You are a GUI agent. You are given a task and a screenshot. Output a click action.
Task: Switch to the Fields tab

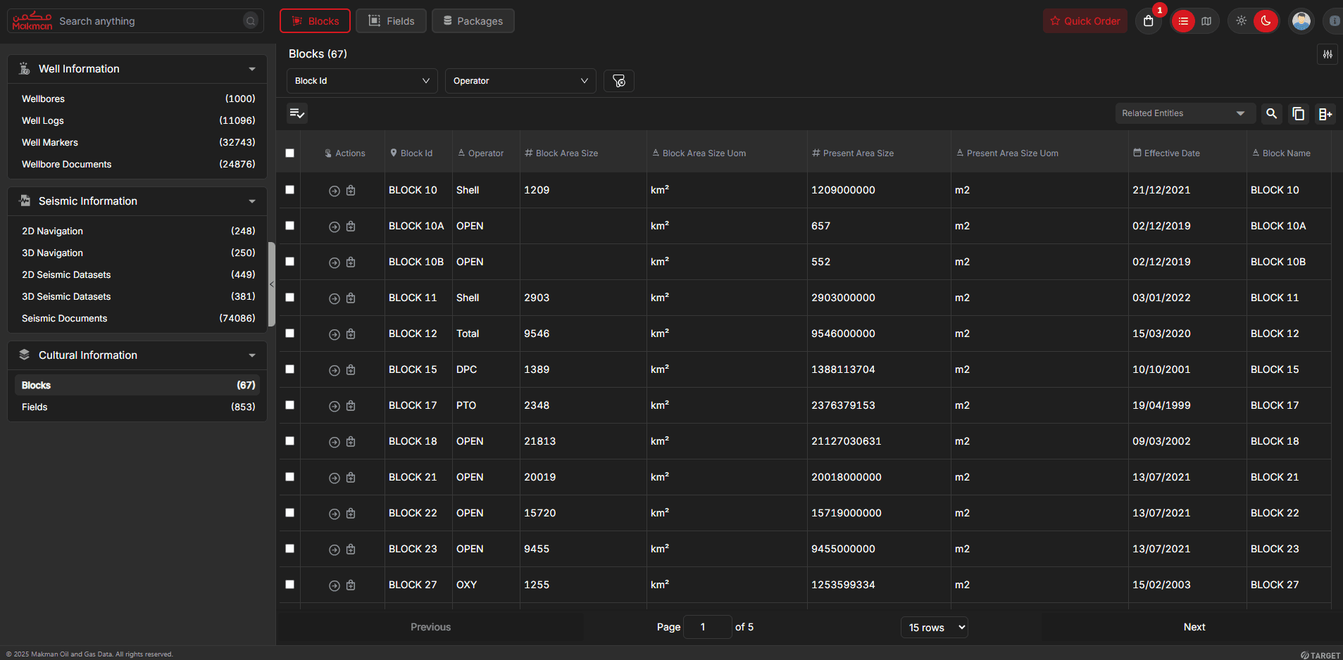[x=391, y=21]
